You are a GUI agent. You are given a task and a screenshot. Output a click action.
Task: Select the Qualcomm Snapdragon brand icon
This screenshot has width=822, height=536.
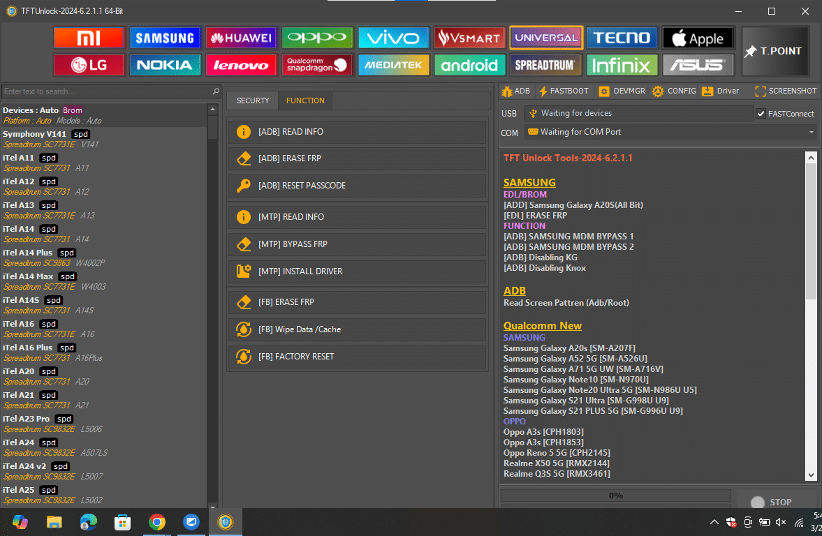click(x=317, y=65)
